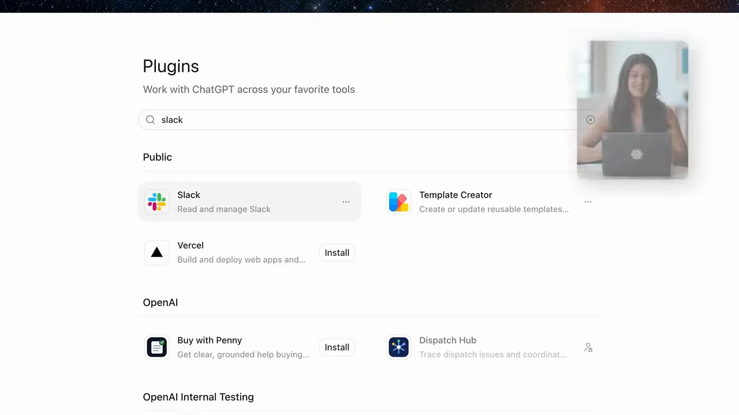Install the Buy with Penny plugin
Viewport: 739px width, 415px height.
pos(337,347)
